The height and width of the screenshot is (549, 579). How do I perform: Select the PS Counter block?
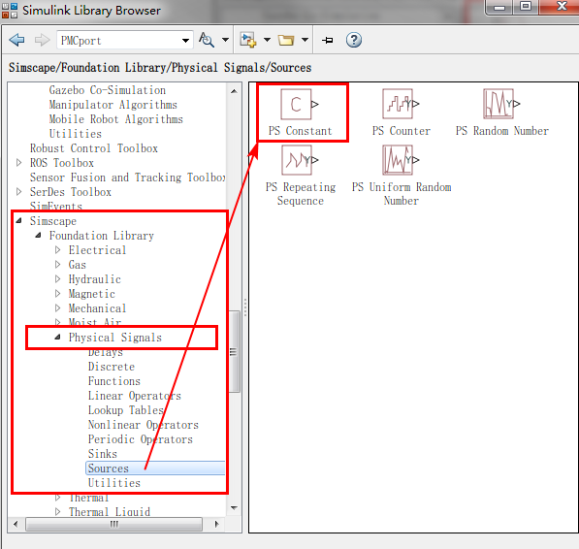point(401,113)
